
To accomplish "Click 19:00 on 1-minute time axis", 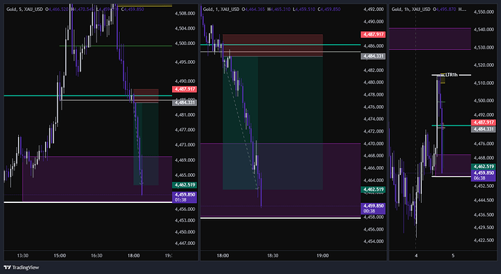I will [322, 255].
